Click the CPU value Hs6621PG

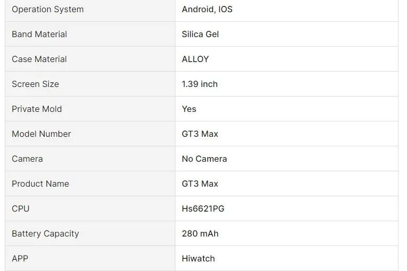click(x=203, y=209)
